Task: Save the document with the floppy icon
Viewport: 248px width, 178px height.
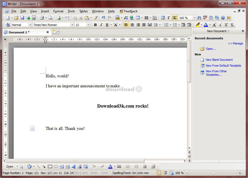Action: [x=22, y=18]
